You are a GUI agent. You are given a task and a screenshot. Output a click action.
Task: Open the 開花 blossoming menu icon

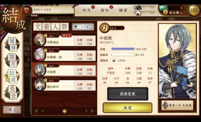tap(12, 61)
